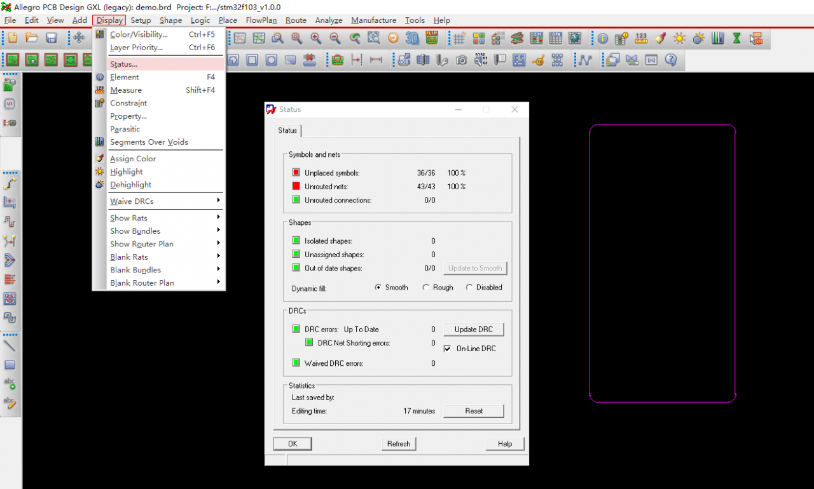
Task: Select the Move tool icon
Action: pos(79,38)
